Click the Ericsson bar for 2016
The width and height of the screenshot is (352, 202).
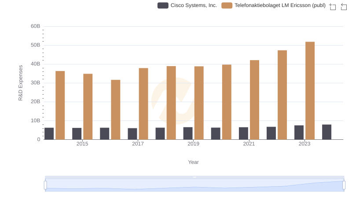[116, 110]
